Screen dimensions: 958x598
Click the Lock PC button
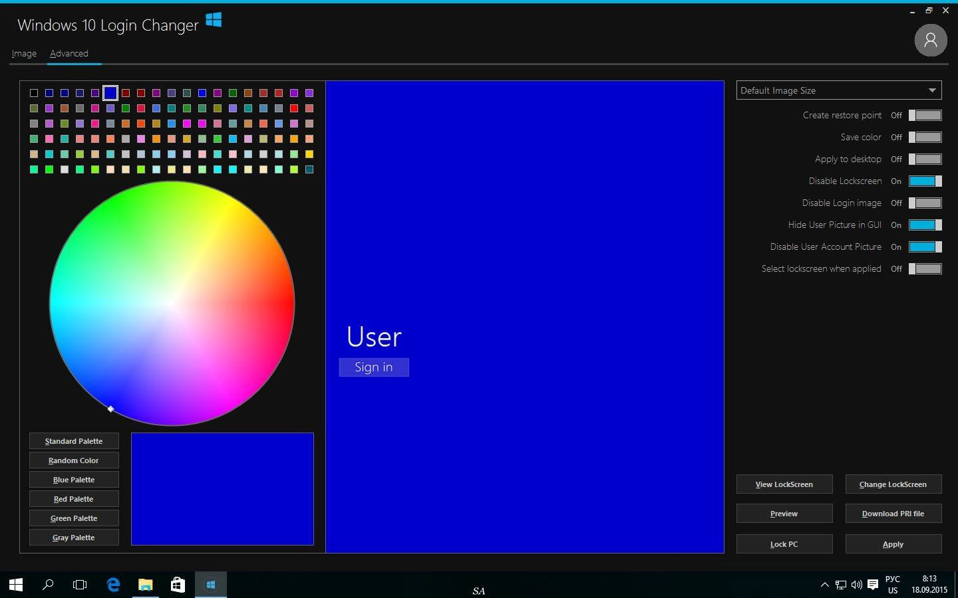coord(784,544)
